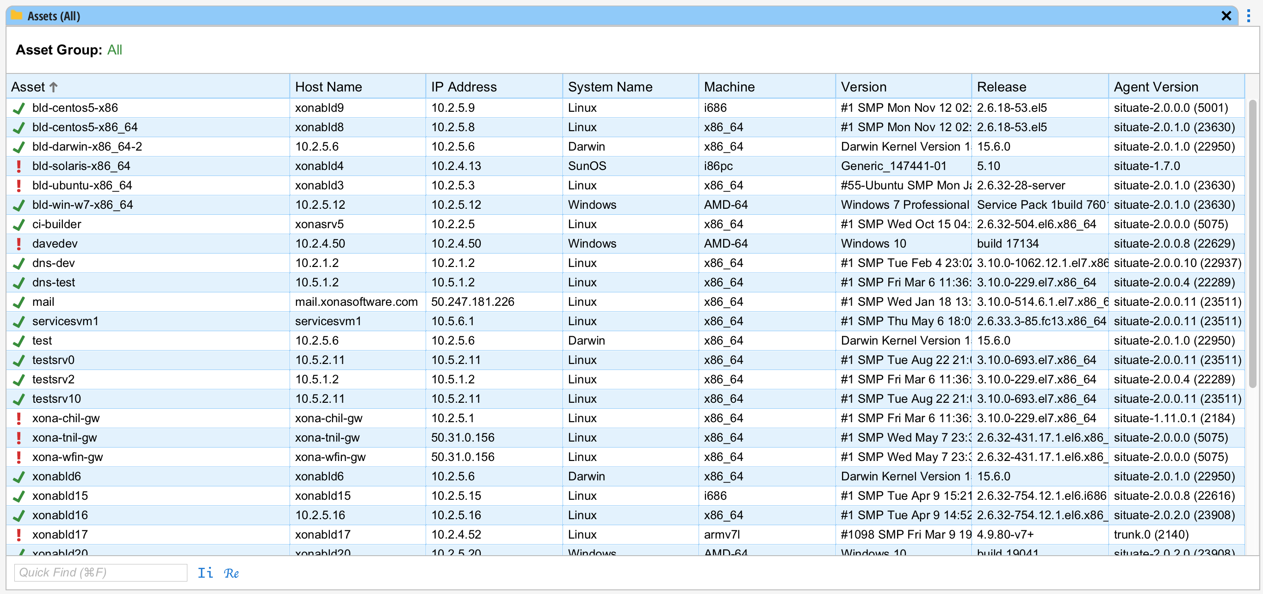Screen dimensions: 1263x594
Task: Sort by the Agent Version column header
Action: [x=1156, y=87]
